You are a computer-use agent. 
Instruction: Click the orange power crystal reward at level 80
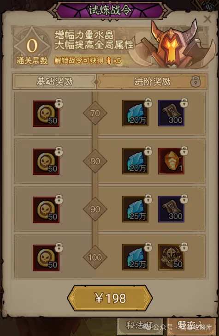[171, 161]
